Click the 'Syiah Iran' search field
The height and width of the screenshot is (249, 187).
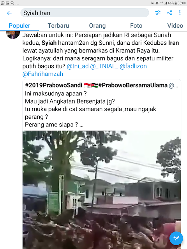tap(85, 13)
